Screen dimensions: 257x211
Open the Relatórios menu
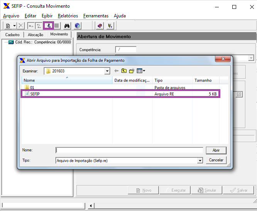click(68, 16)
